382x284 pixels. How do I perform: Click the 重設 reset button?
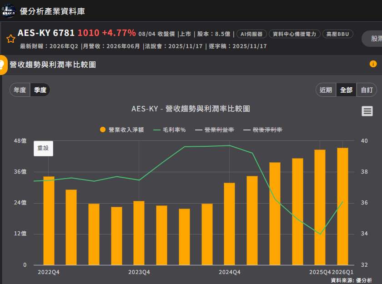[43, 148]
